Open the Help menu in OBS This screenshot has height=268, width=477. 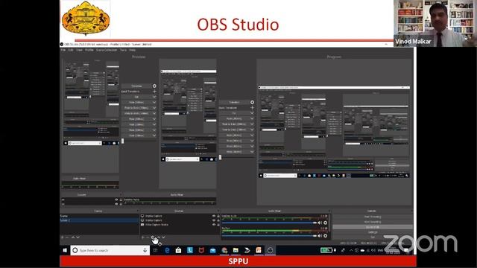(x=132, y=50)
